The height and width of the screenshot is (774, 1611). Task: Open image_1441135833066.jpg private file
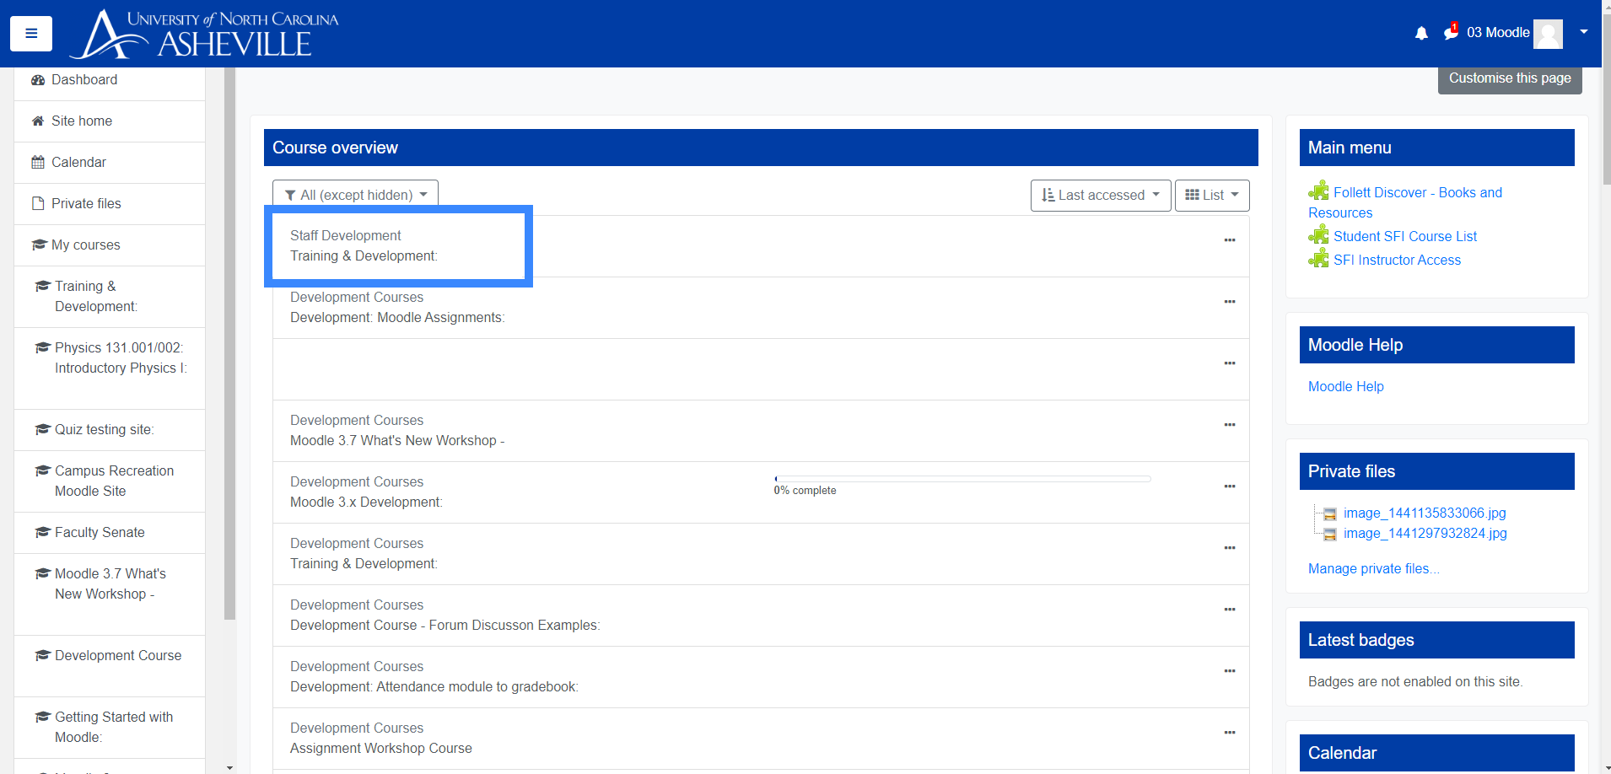tap(1424, 513)
